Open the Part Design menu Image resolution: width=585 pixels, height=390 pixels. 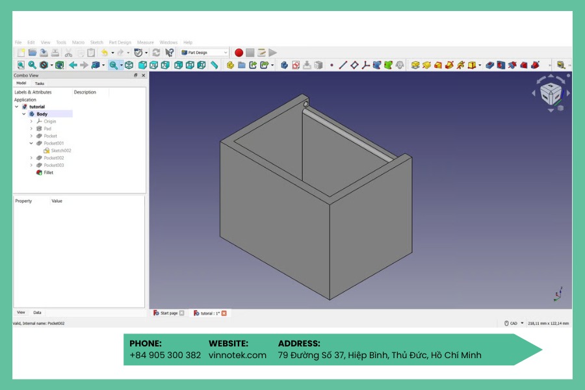click(120, 42)
